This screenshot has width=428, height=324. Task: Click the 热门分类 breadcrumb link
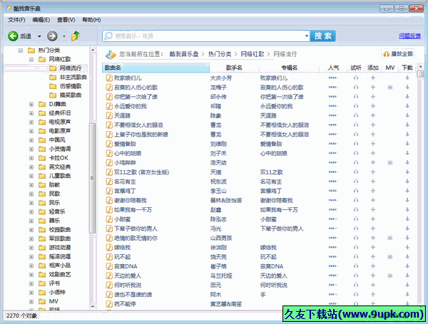point(220,54)
